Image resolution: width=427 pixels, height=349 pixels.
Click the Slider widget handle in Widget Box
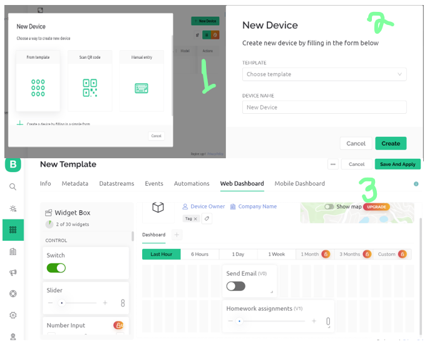click(x=62, y=303)
